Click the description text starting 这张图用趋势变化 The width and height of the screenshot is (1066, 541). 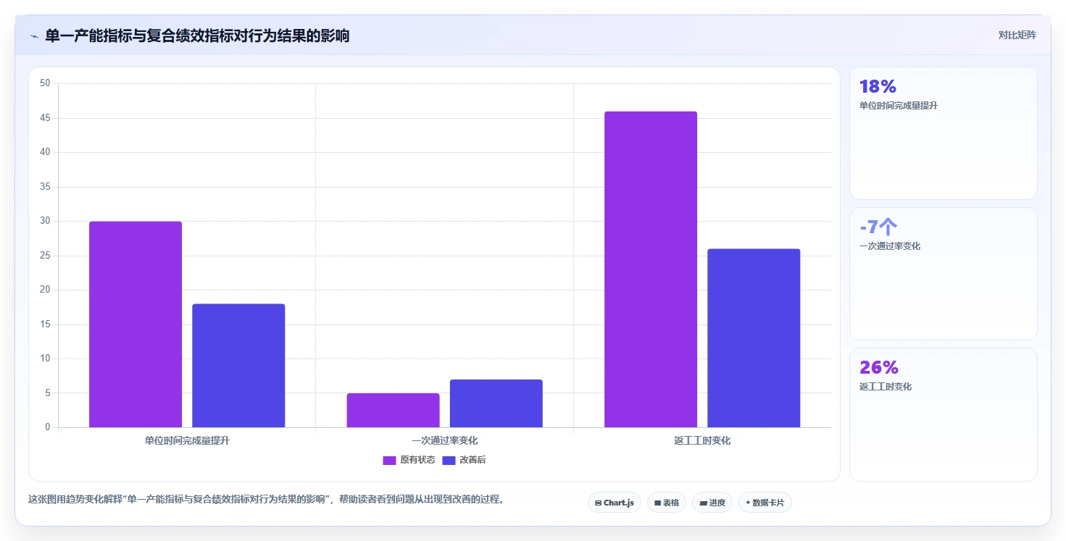pos(266,500)
